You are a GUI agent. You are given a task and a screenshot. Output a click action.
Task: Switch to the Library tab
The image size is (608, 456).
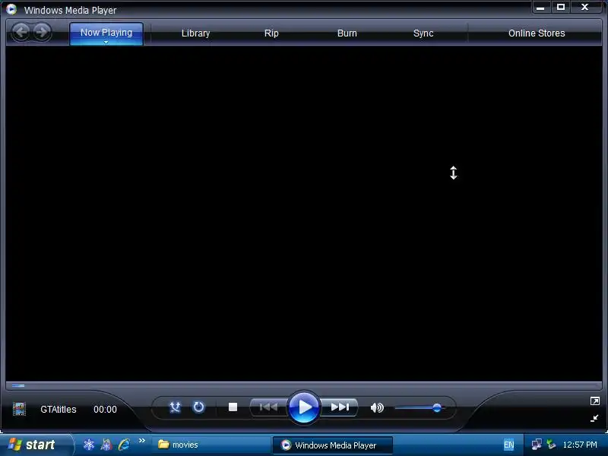pos(195,33)
